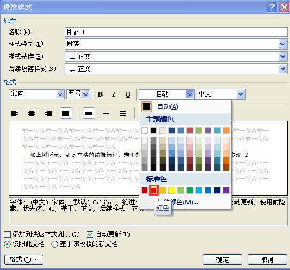290x270 pixels.
Task: Click the style description text box
Action: [x=148, y=212]
